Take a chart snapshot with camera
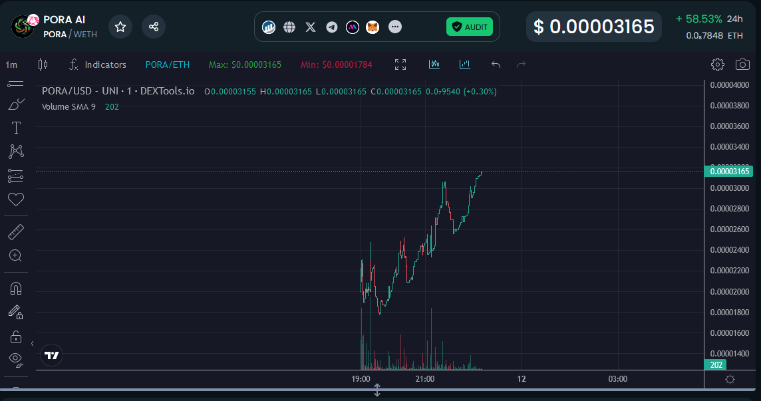Image resolution: width=761 pixels, height=401 pixels. tap(742, 65)
